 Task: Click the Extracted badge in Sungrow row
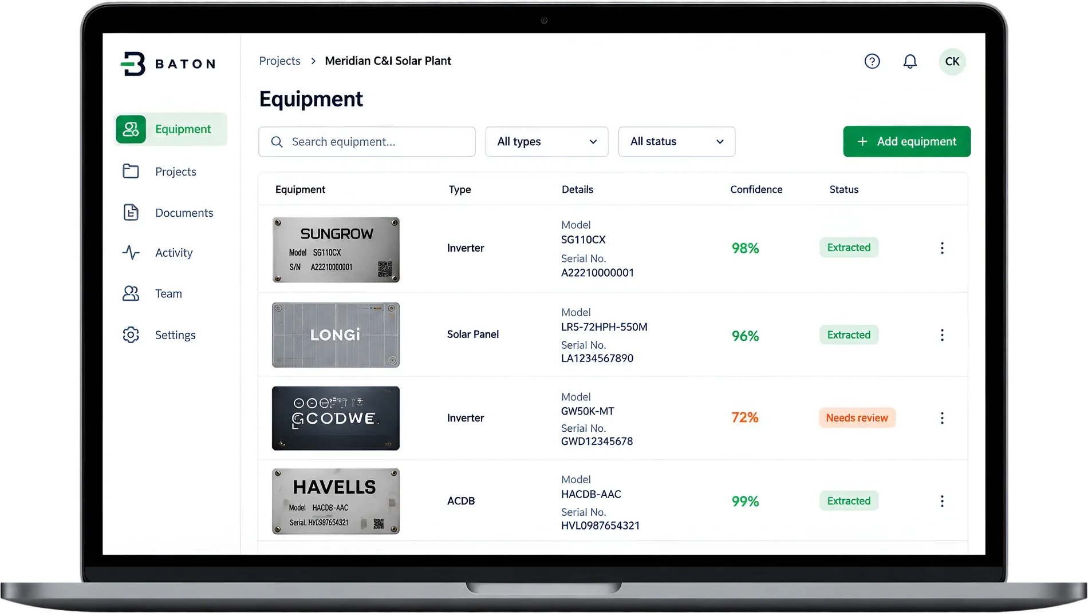click(x=849, y=248)
